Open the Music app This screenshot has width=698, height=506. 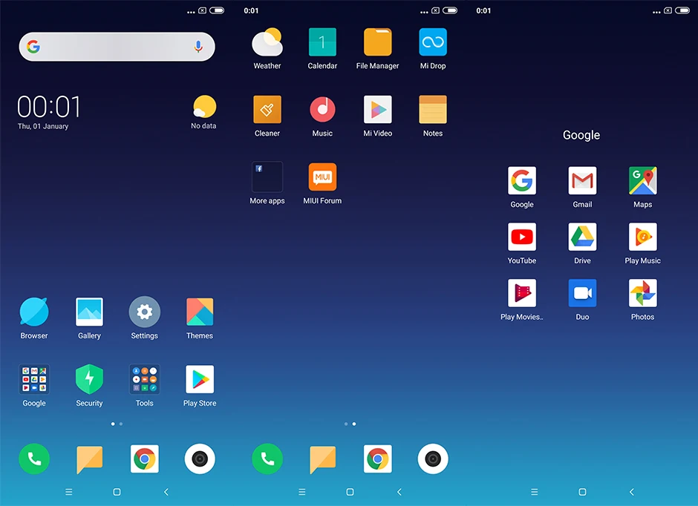(322, 109)
